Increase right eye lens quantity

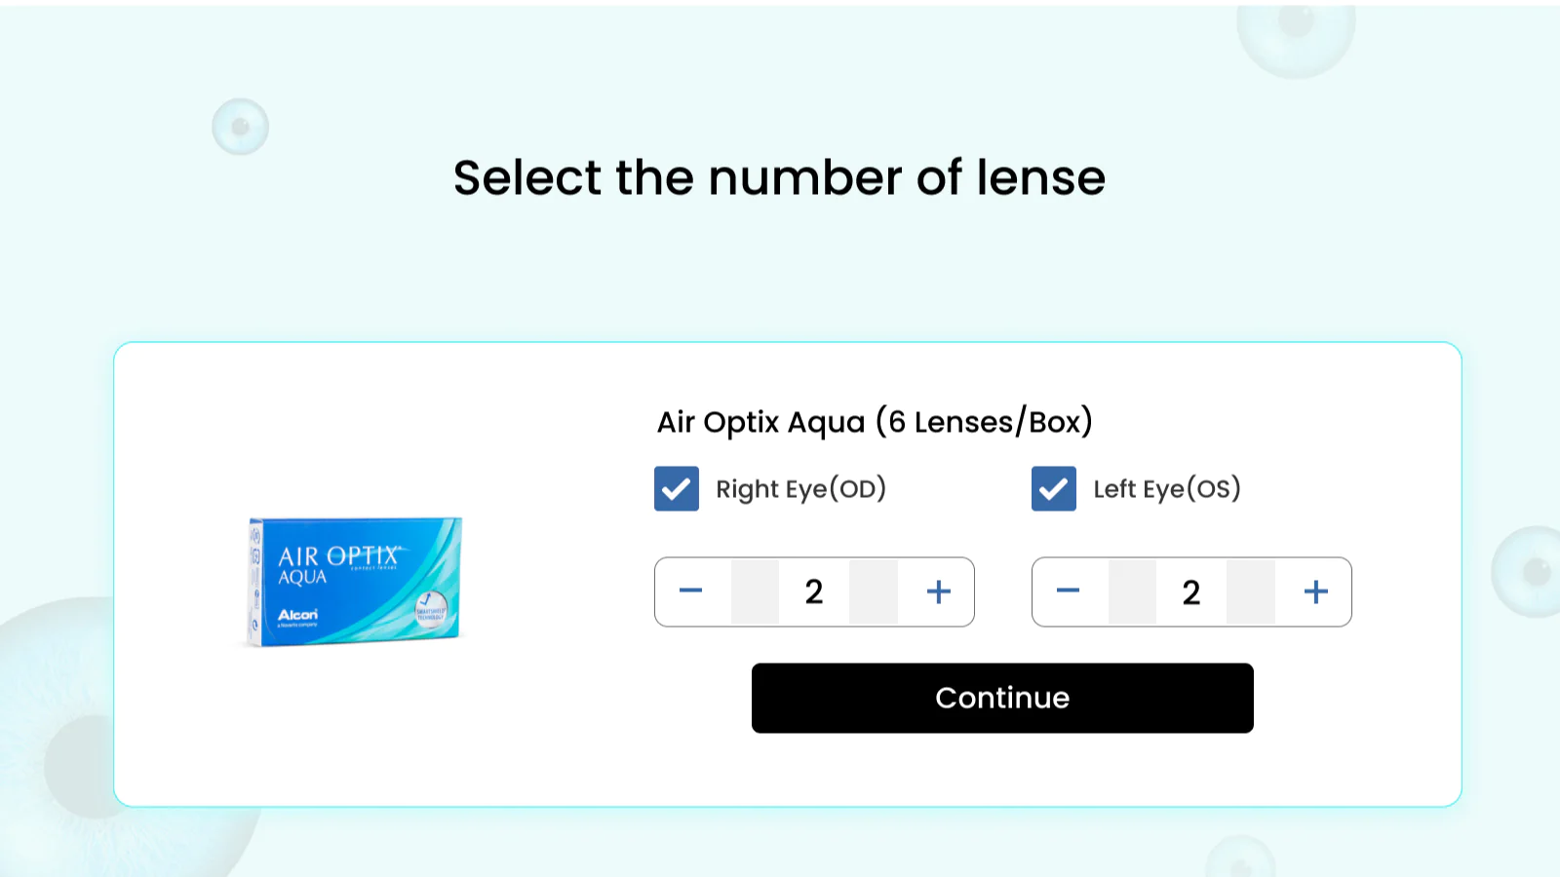click(938, 591)
